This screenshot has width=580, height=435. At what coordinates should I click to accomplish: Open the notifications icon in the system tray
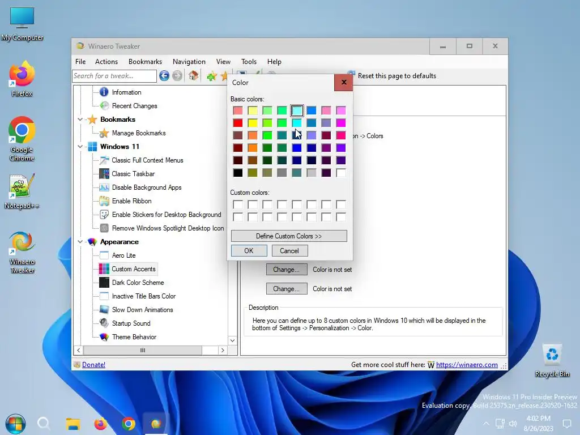click(x=566, y=424)
